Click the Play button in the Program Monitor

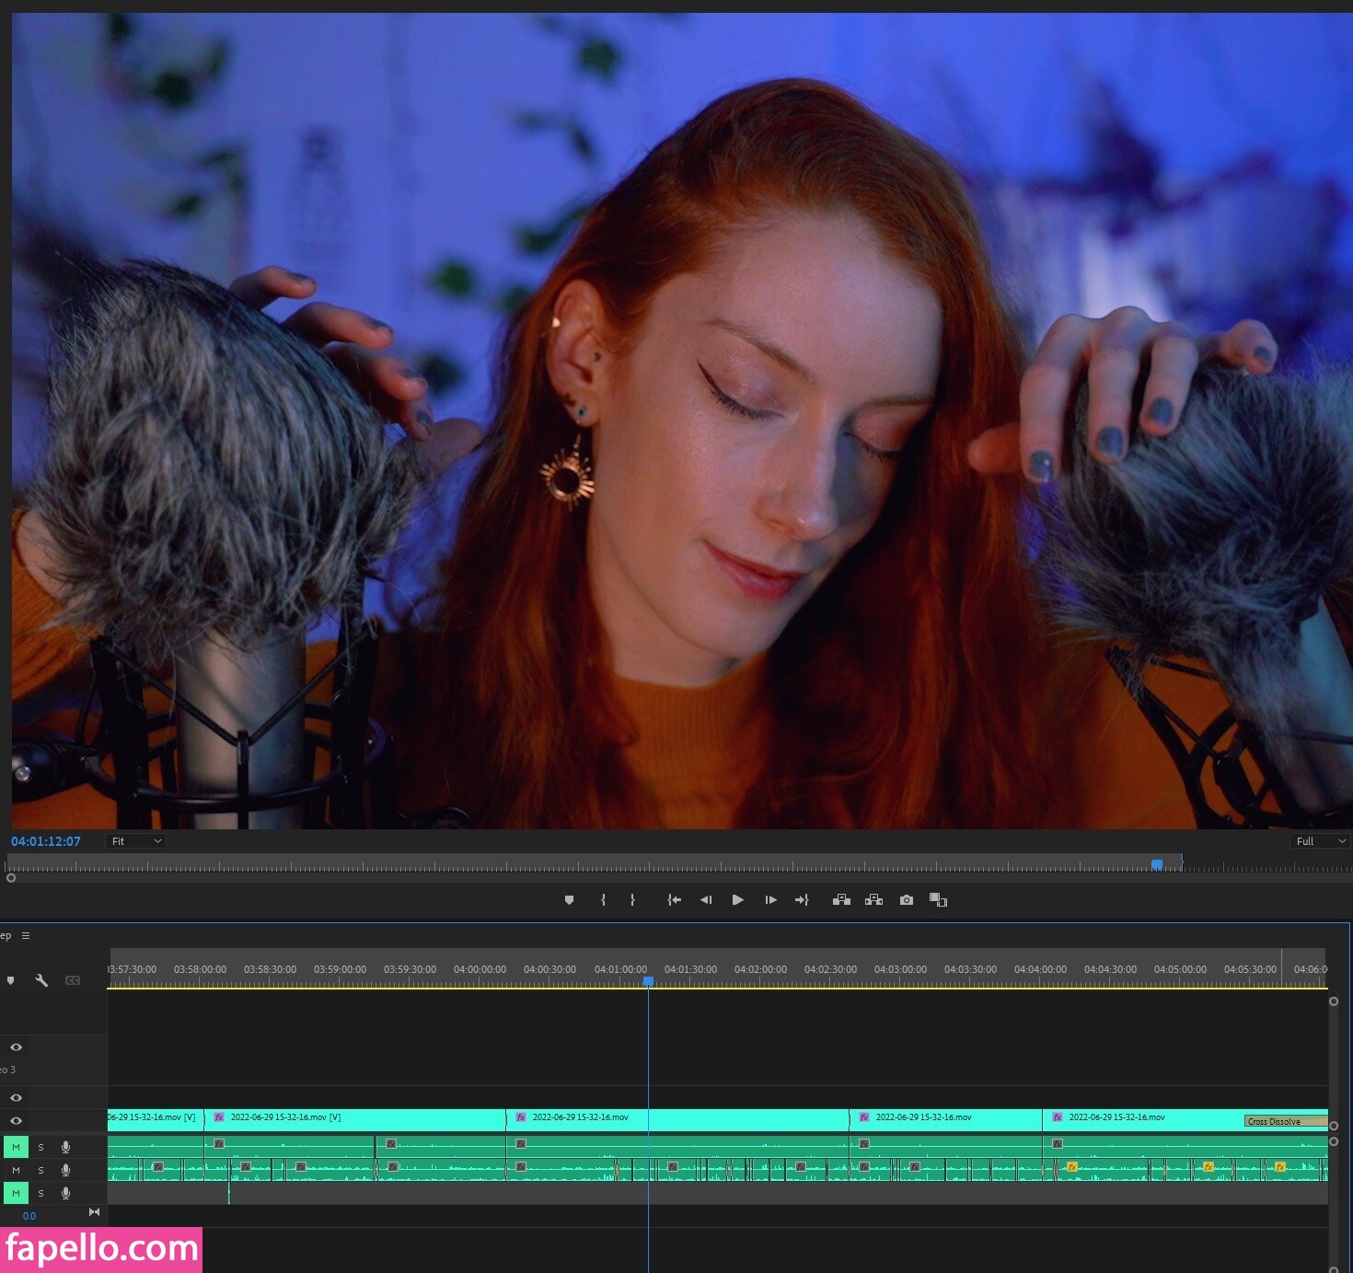(737, 899)
